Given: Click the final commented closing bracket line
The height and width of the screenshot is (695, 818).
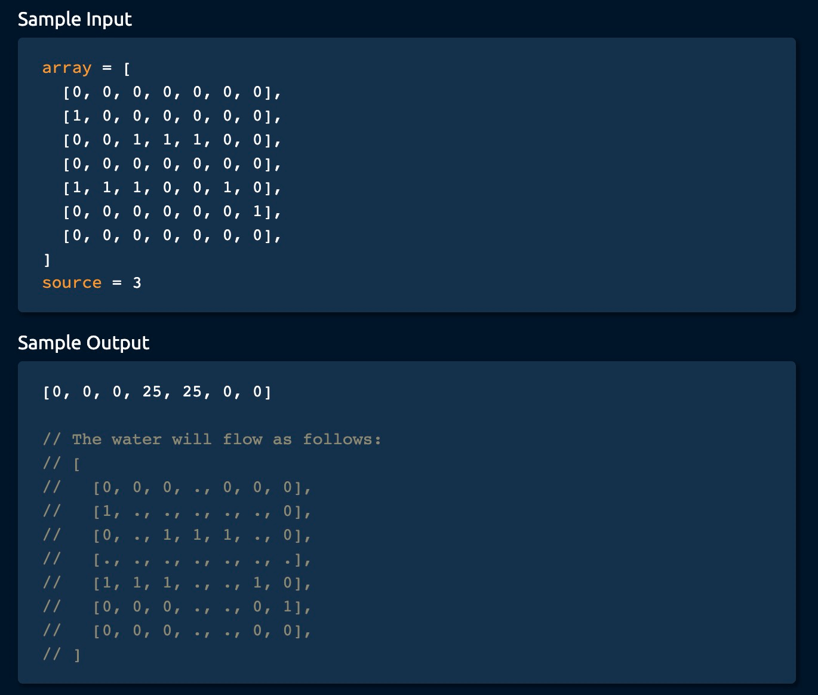Looking at the screenshot, I should tap(61, 655).
